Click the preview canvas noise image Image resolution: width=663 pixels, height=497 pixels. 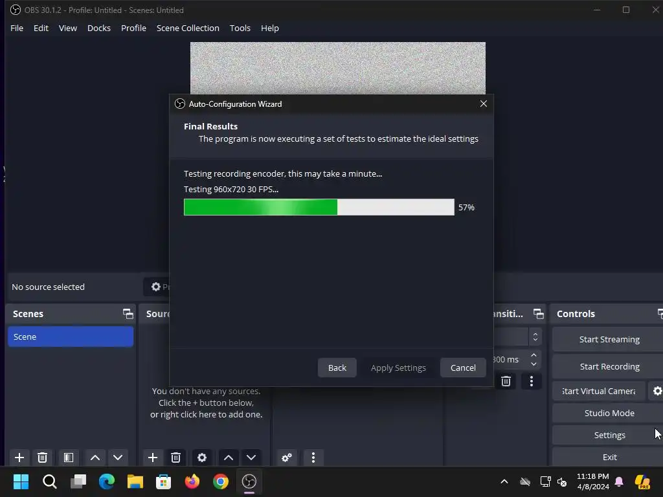[x=337, y=68]
